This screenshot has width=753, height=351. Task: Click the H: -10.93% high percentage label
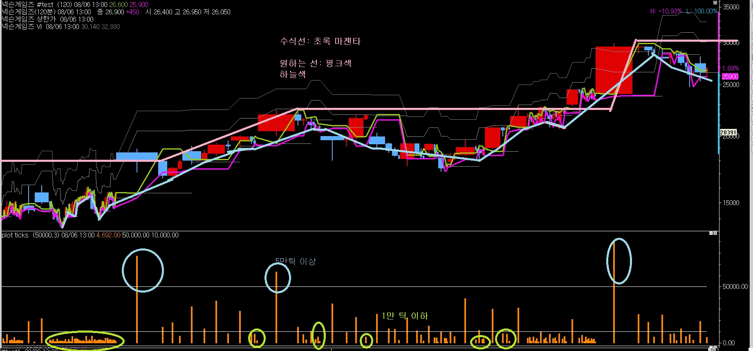pyautogui.click(x=666, y=11)
